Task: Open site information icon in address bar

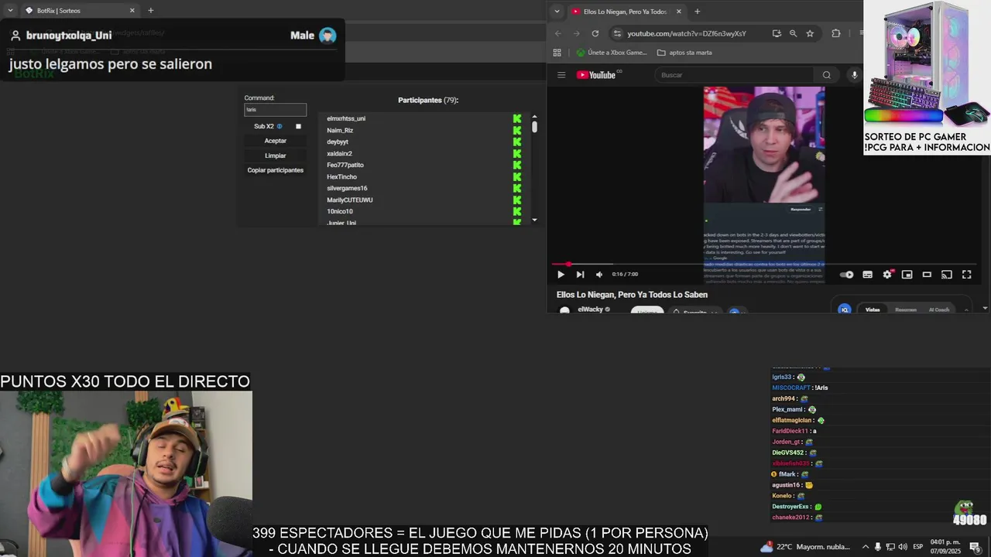Action: (617, 33)
